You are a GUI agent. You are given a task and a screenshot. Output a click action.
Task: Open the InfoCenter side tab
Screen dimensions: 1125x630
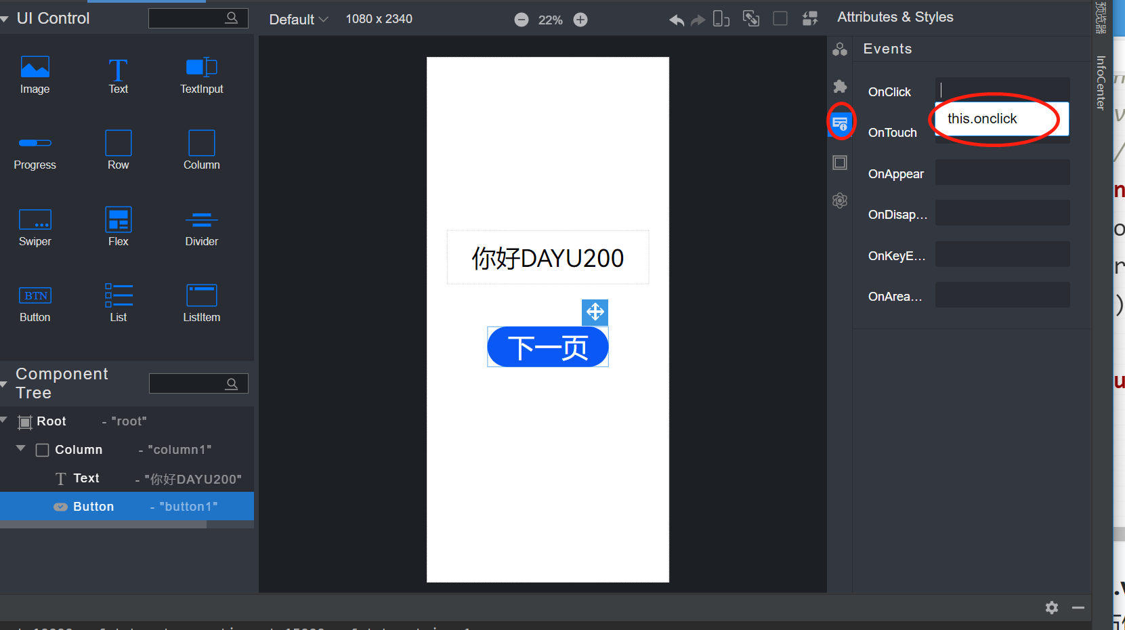coord(1101,83)
